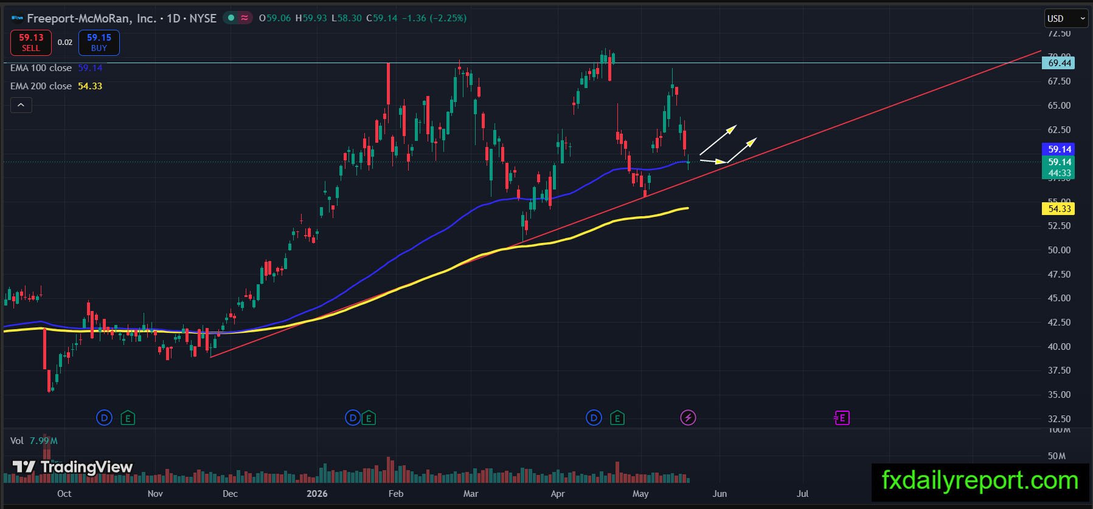Click the 42.50 price axis label
This screenshot has height=509, width=1093.
click(x=1059, y=323)
